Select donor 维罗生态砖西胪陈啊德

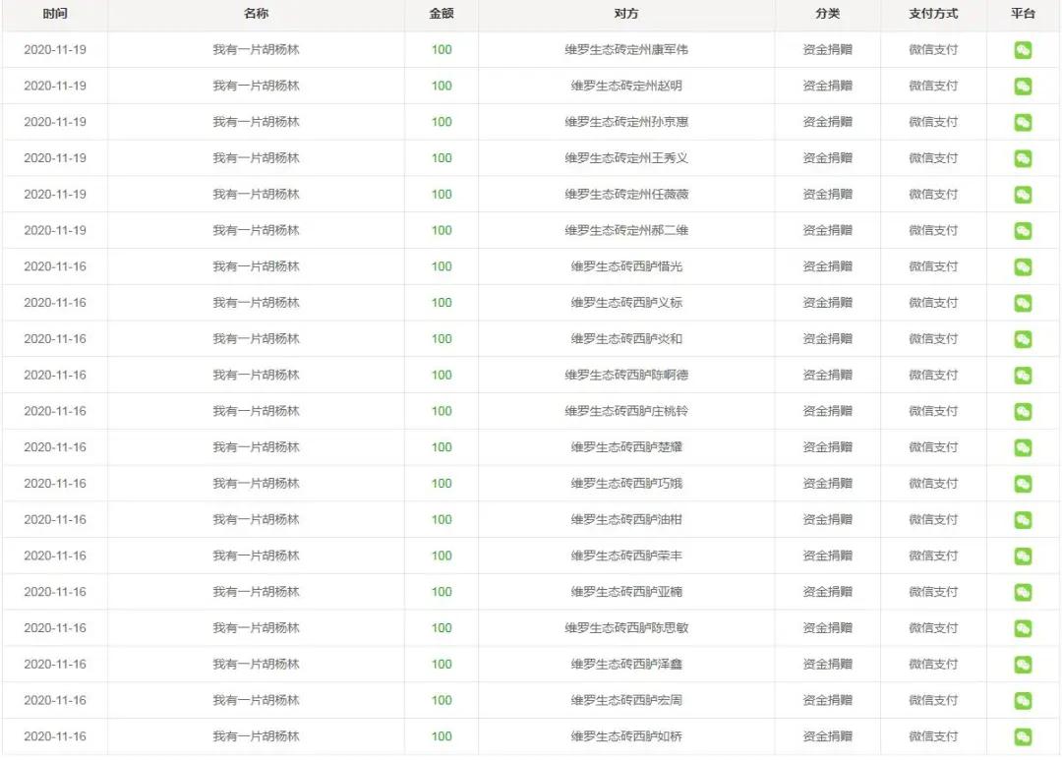pos(626,375)
